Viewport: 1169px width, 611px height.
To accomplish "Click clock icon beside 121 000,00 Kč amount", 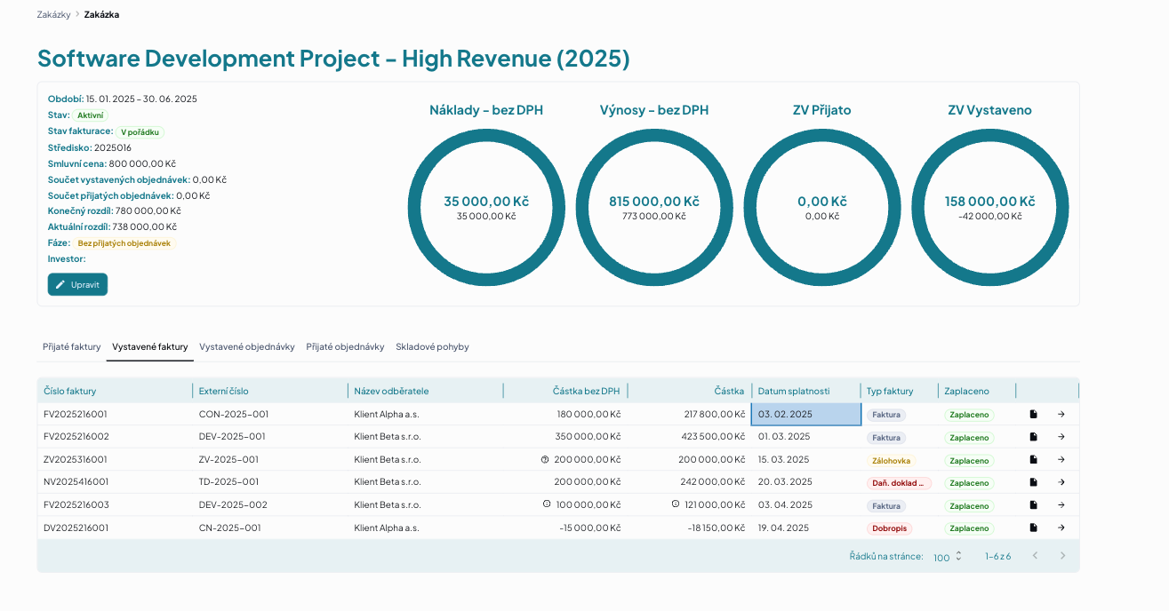I will [676, 504].
